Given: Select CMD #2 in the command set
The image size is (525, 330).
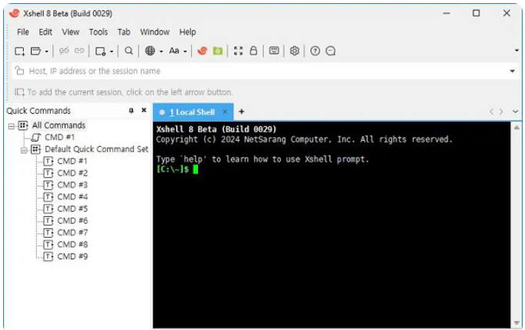Looking at the screenshot, I should (x=72, y=173).
